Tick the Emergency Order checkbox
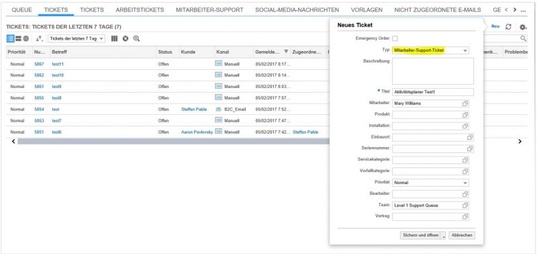This screenshot has height=254, width=537. coord(395,38)
